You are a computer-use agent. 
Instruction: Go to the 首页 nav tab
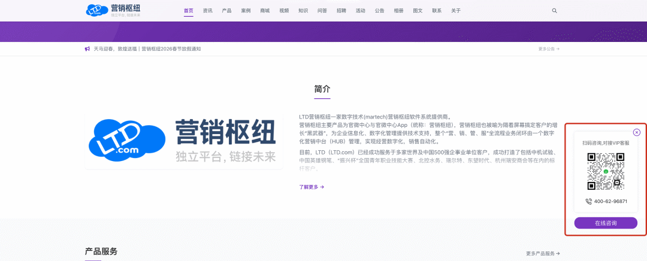coord(189,11)
